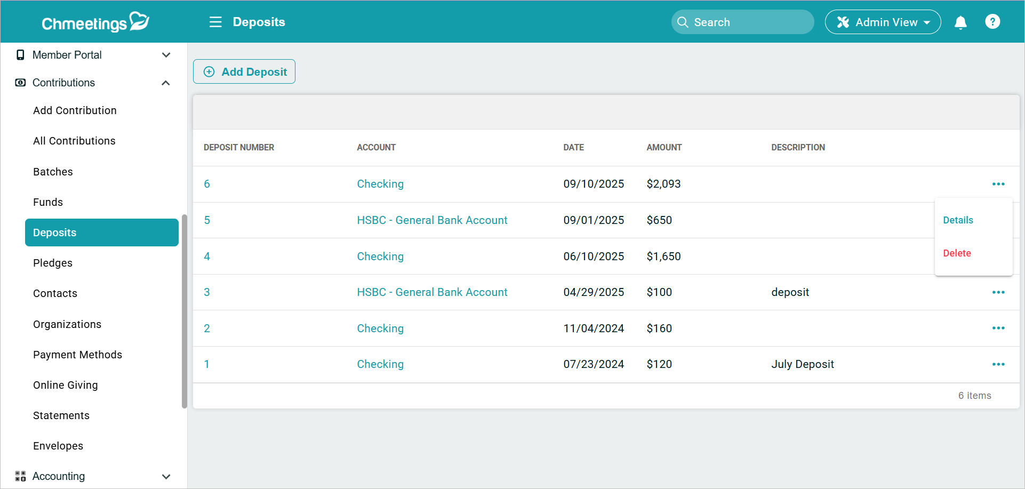Open the notifications bell
The width and height of the screenshot is (1025, 489).
click(960, 22)
